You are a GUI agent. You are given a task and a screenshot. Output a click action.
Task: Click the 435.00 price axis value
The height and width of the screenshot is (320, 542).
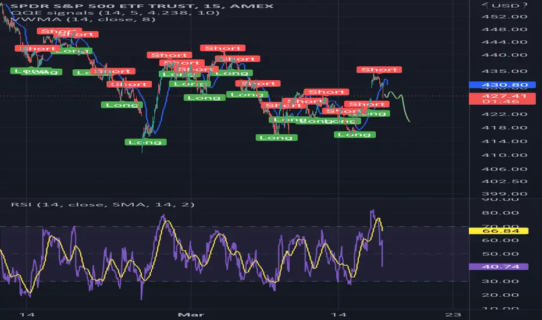click(x=504, y=71)
